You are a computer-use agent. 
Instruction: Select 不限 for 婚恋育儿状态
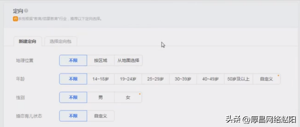(x=73, y=116)
